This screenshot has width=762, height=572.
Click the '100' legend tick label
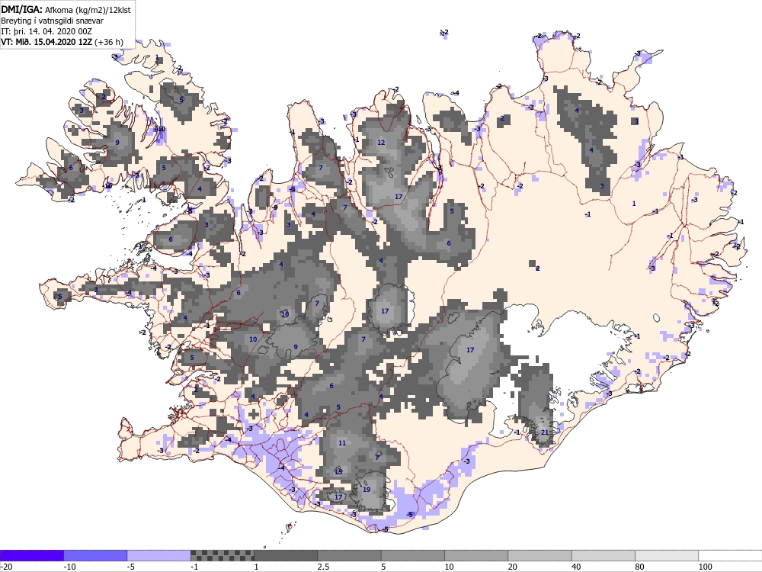tap(705, 567)
